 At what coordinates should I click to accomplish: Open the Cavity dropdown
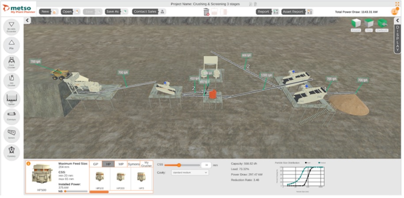click(x=190, y=172)
